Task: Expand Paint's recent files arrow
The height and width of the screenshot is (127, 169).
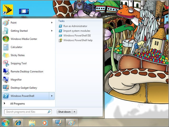Action: pos(52,22)
